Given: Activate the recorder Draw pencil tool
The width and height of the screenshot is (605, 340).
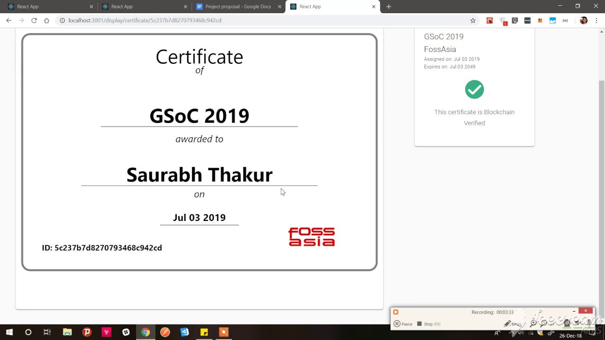Looking at the screenshot, I should [513, 323].
